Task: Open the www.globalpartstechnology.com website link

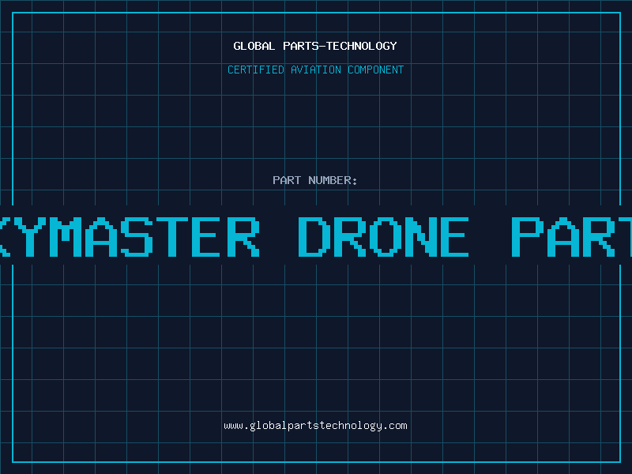Action: (315, 426)
